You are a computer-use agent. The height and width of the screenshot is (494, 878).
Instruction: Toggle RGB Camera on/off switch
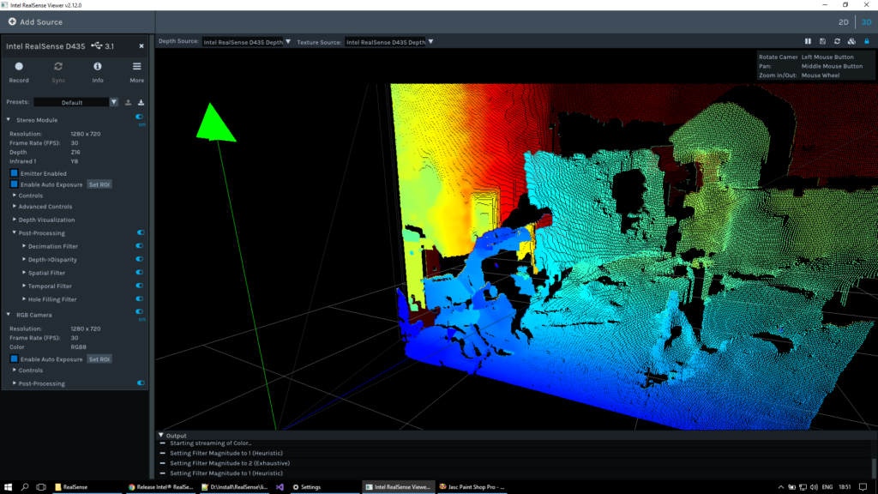(140, 312)
